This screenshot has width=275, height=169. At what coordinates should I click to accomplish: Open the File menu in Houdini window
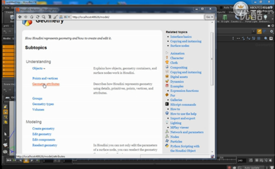(7, 7)
